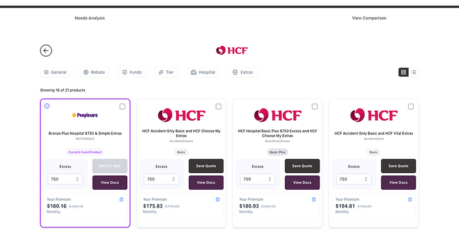Screen dimensions: 459x232
Task: Open the Needs Analysis tab
Action: 90,18
